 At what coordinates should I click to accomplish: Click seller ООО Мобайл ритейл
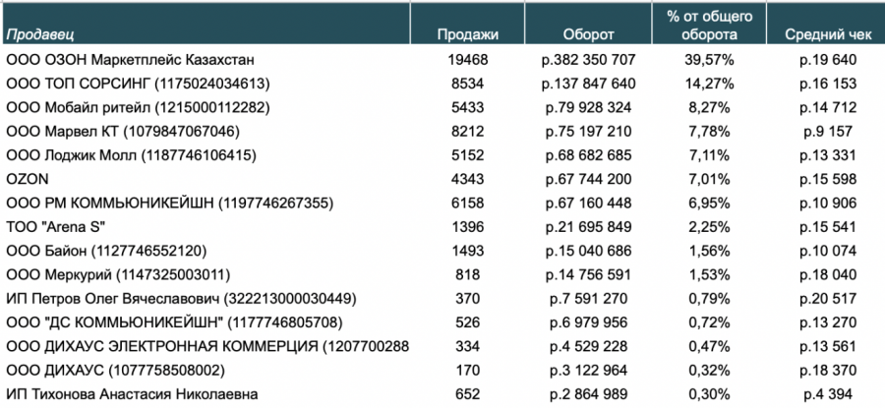tap(137, 107)
